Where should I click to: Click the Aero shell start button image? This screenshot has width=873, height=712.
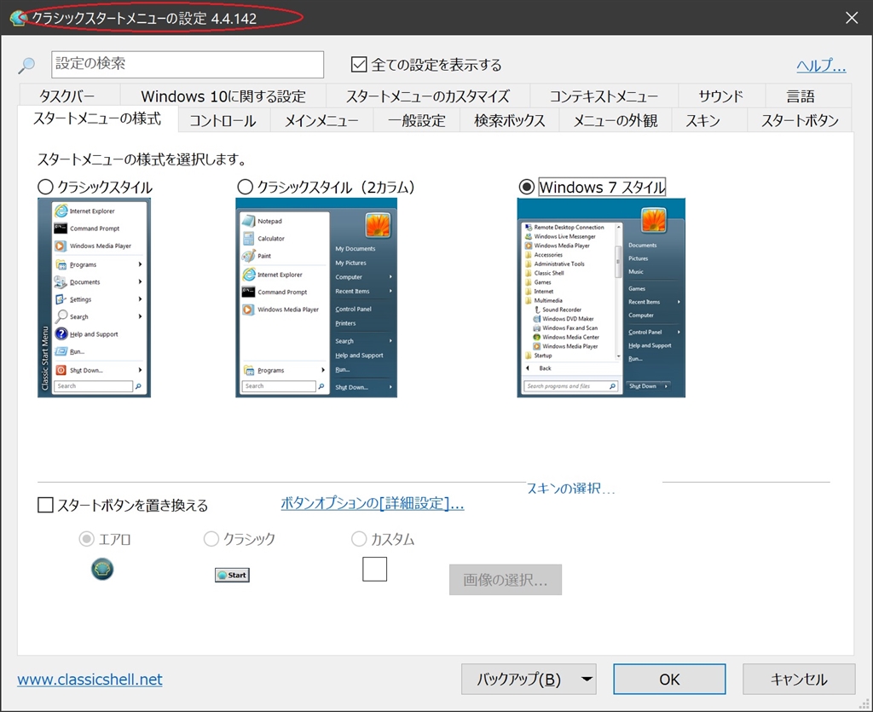click(x=102, y=569)
